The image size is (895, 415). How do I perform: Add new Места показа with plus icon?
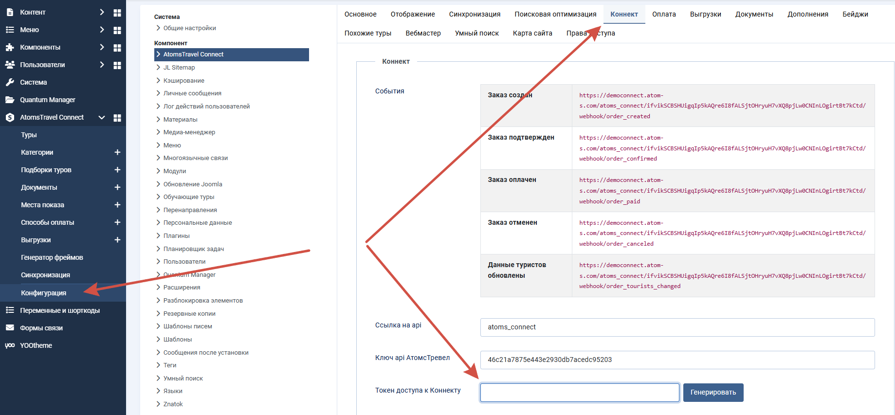click(x=117, y=205)
